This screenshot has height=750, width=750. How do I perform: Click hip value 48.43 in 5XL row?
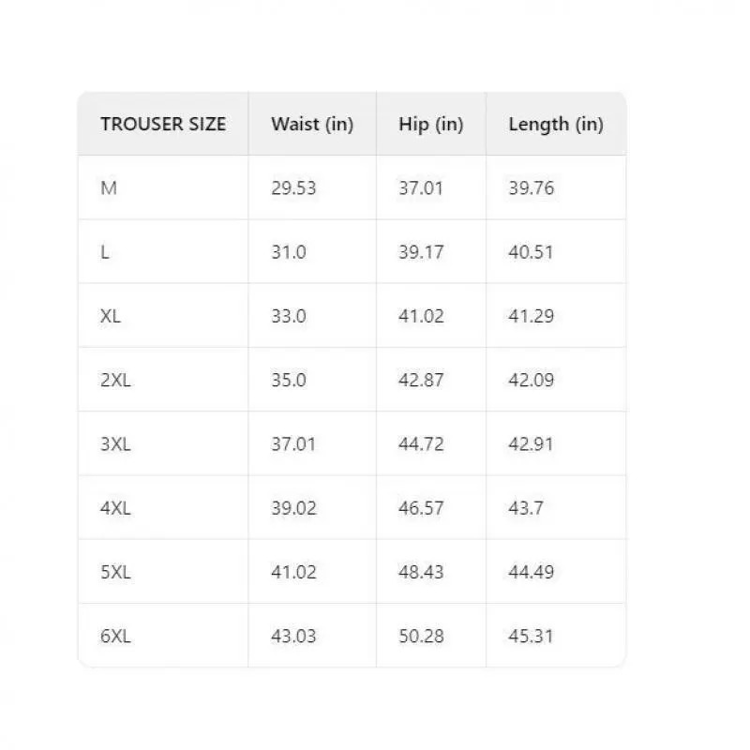point(421,572)
